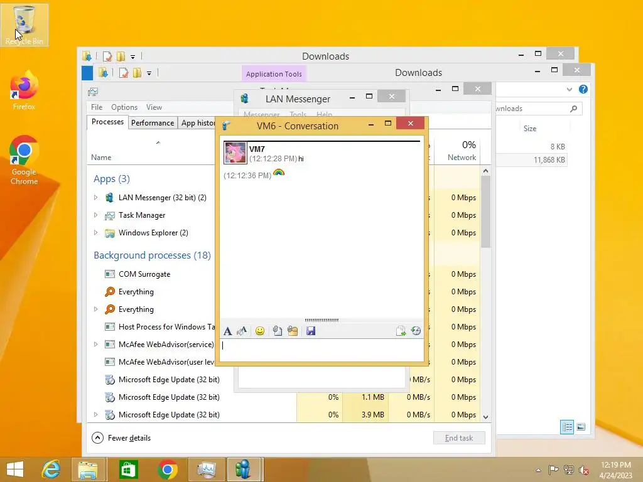Viewport: 643px width, 482px height.
Task: Click the conversation splitter grip handle
Action: pyautogui.click(x=321, y=320)
